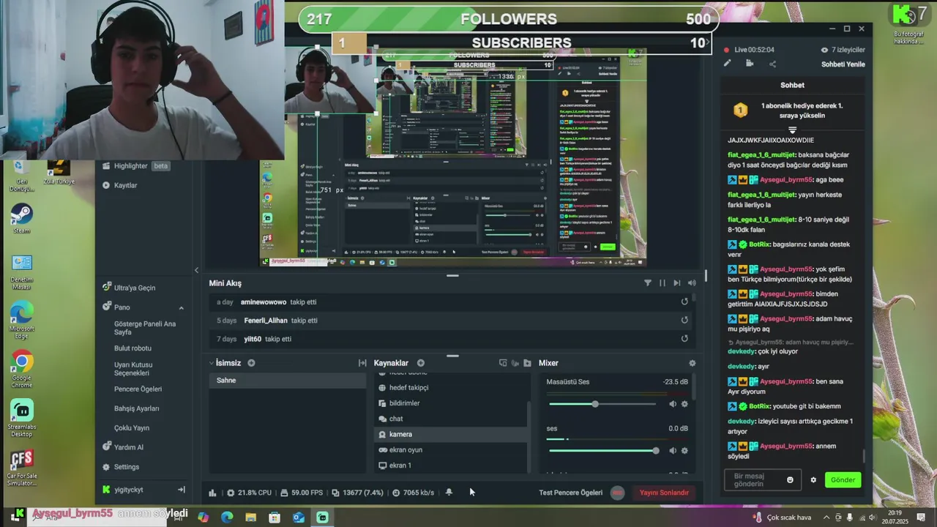937x527 pixels.
Task: Replay the Fenerli_Alihan follow alert
Action: 684,320
